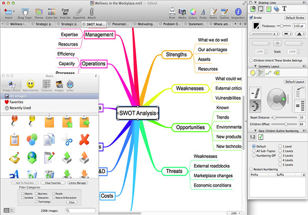Click the Default Stroke button
This screenshot has width=308, height=215.
[x=294, y=17]
